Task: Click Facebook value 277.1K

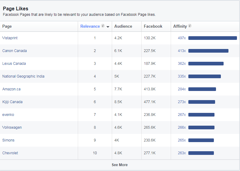Action: pyautogui.click(x=150, y=153)
